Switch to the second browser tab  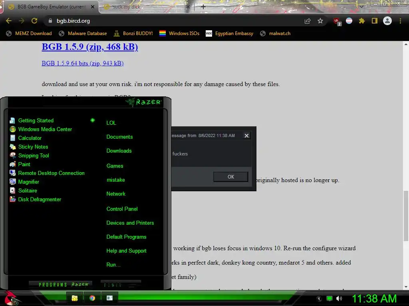[146, 7]
